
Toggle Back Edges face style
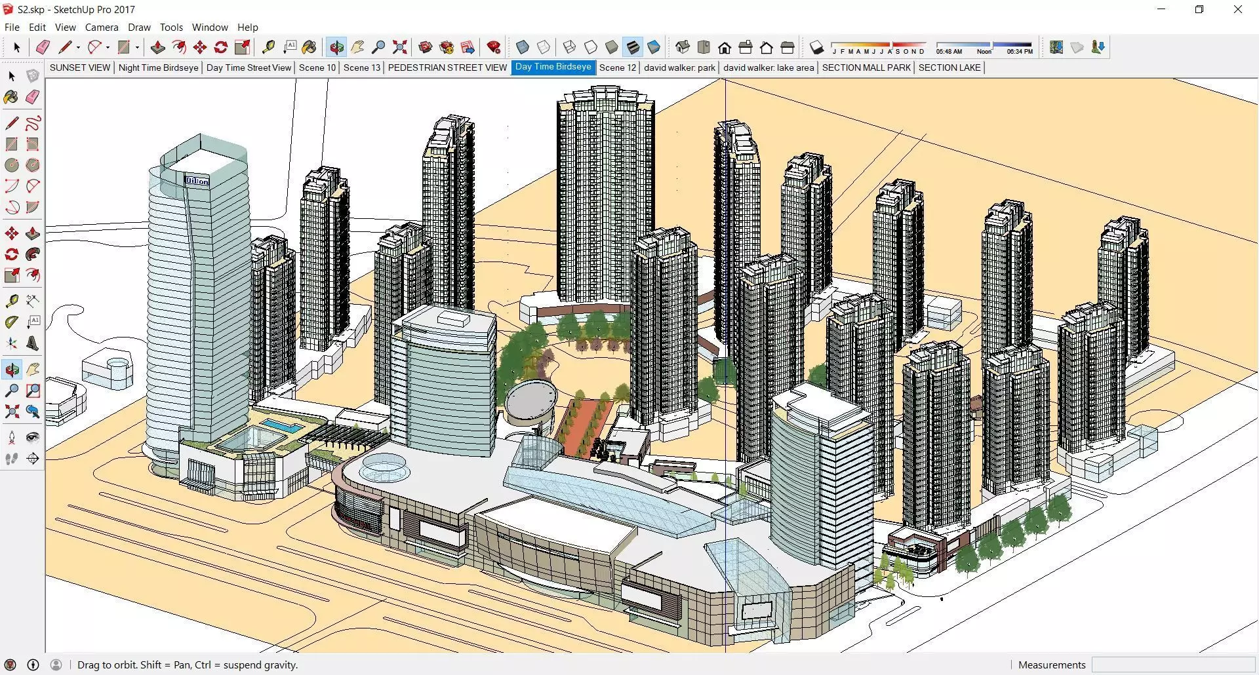(544, 47)
